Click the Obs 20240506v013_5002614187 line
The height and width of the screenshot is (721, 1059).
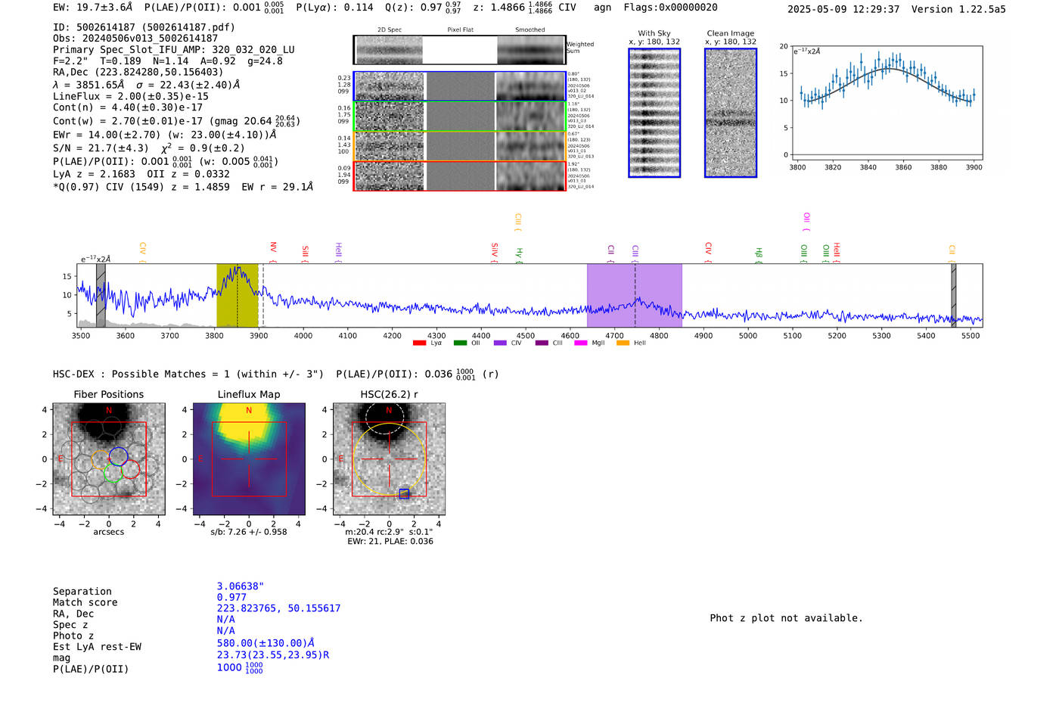[135, 39]
